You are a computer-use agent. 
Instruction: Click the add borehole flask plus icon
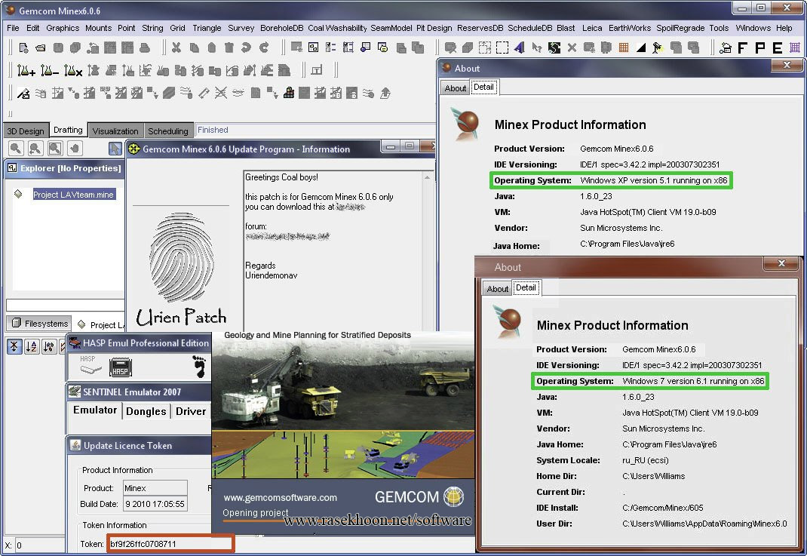pos(26,70)
